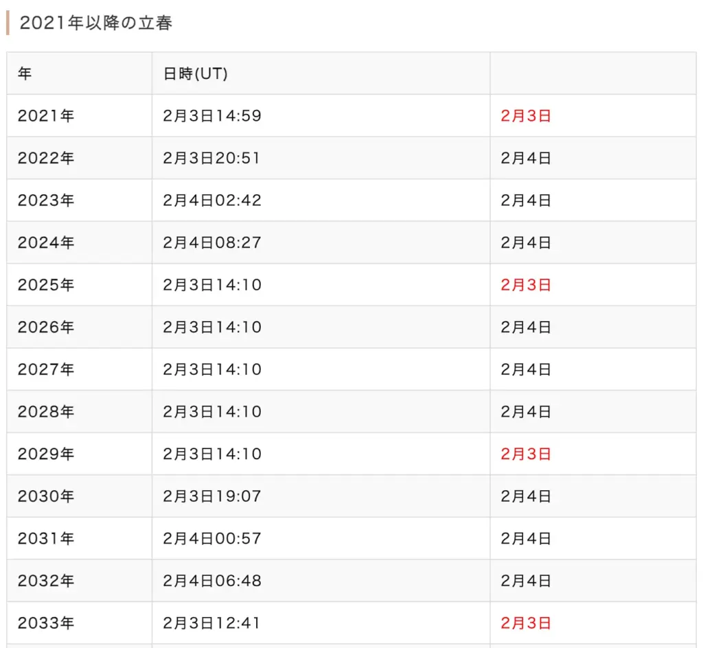The image size is (703, 648).
Task: Click the 2023年 year cell
Action: [46, 200]
